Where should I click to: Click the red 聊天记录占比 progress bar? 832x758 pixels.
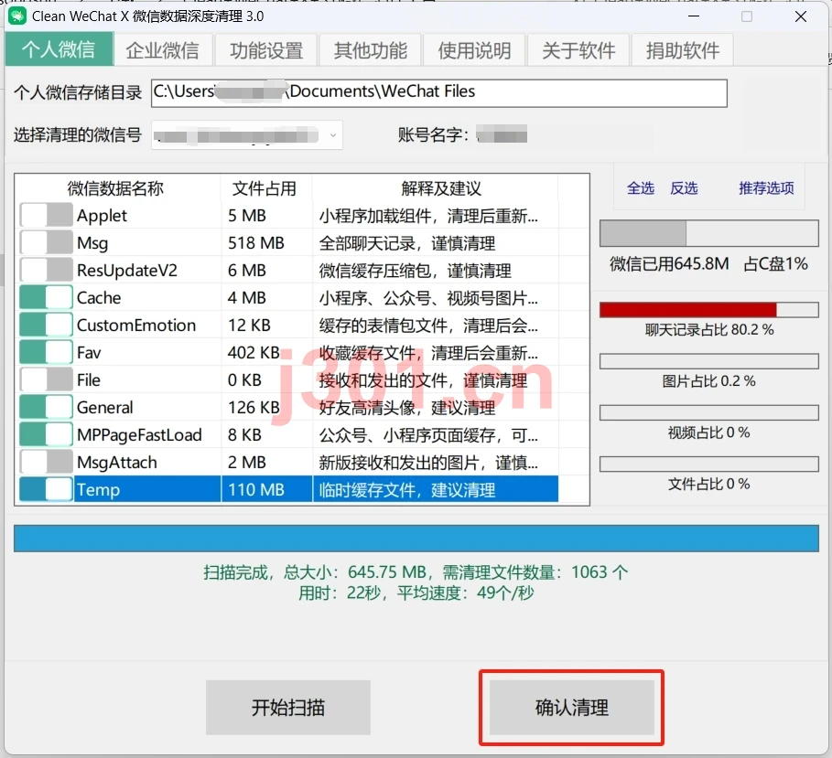tap(709, 310)
